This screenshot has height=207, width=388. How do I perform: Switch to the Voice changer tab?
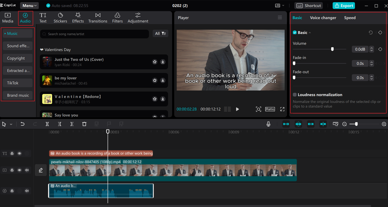(323, 18)
